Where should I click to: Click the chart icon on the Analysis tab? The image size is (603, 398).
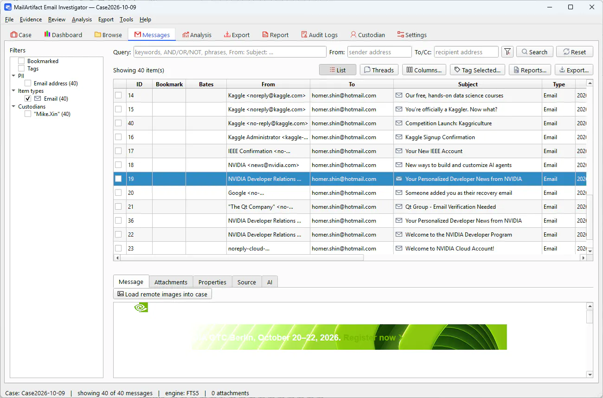tap(186, 35)
